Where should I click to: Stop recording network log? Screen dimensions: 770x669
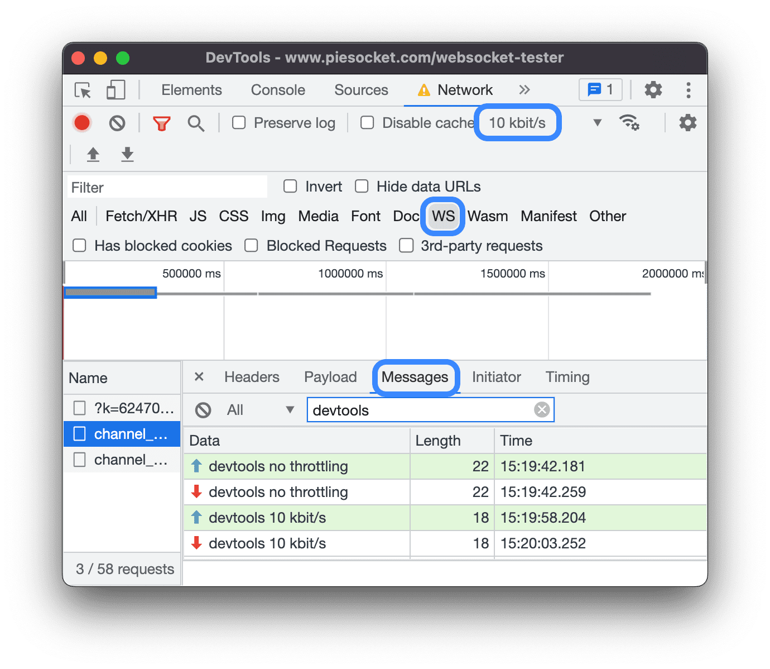[81, 123]
